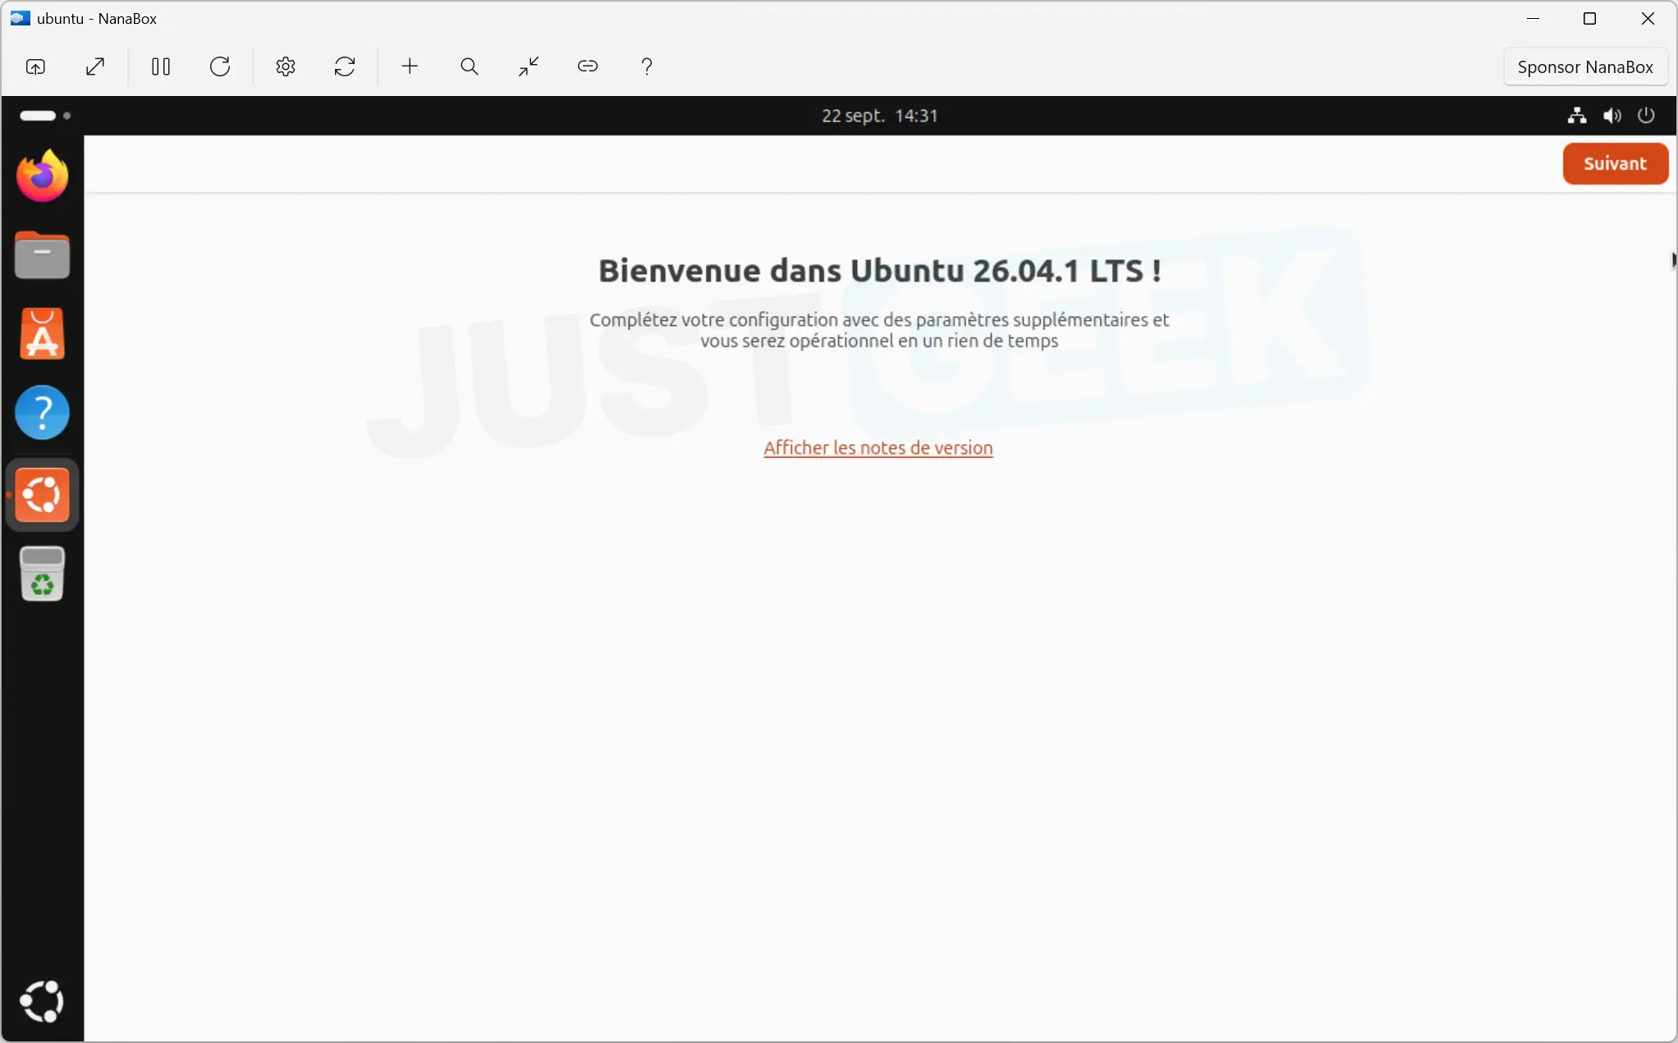Launch Firefox from the Ubuntu dock
This screenshot has width=1678, height=1043.
(x=42, y=176)
